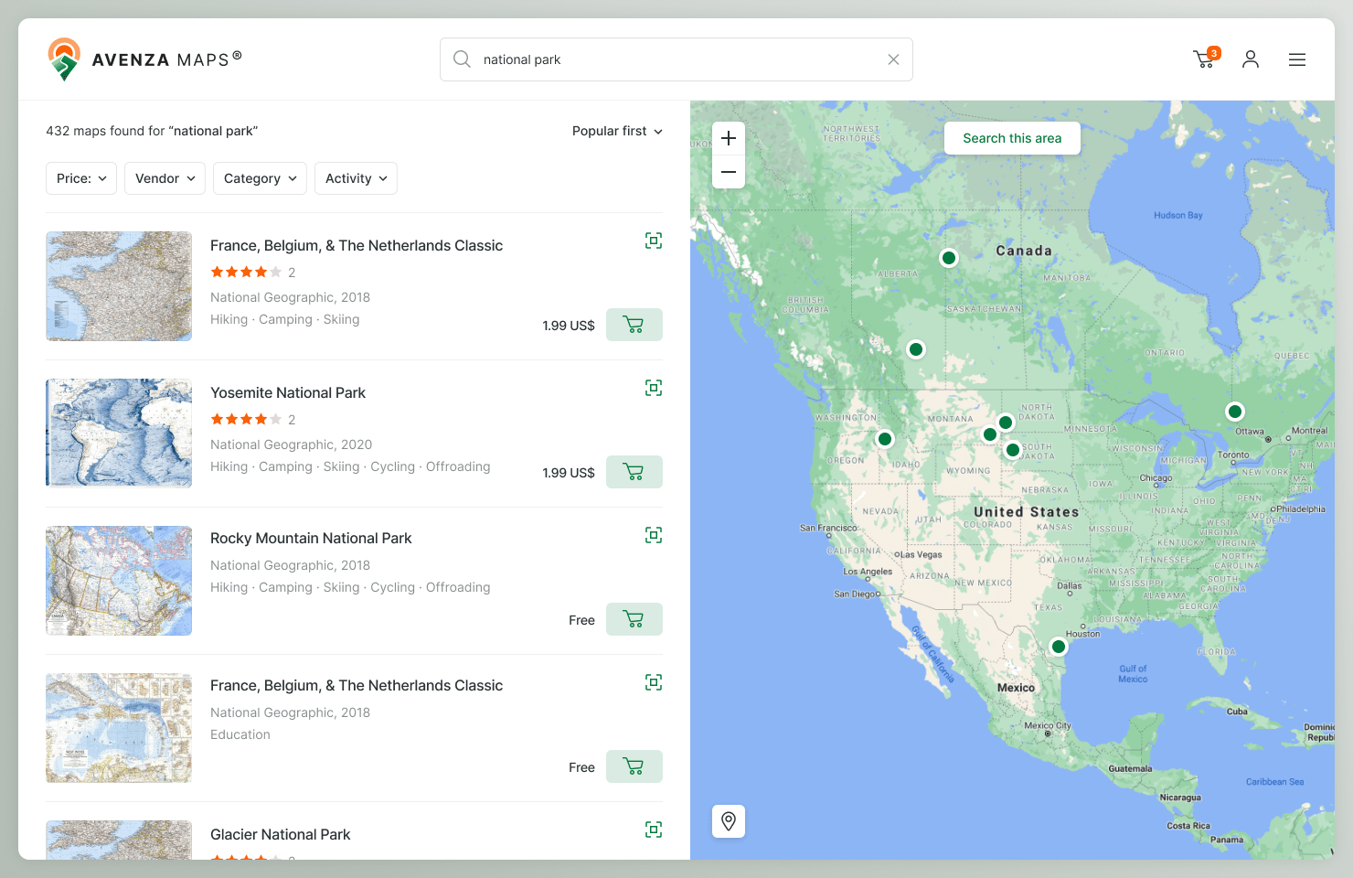Viewport: 1353px width, 878px height.
Task: Click the map marker near Ottawa
Action: coord(1235,412)
